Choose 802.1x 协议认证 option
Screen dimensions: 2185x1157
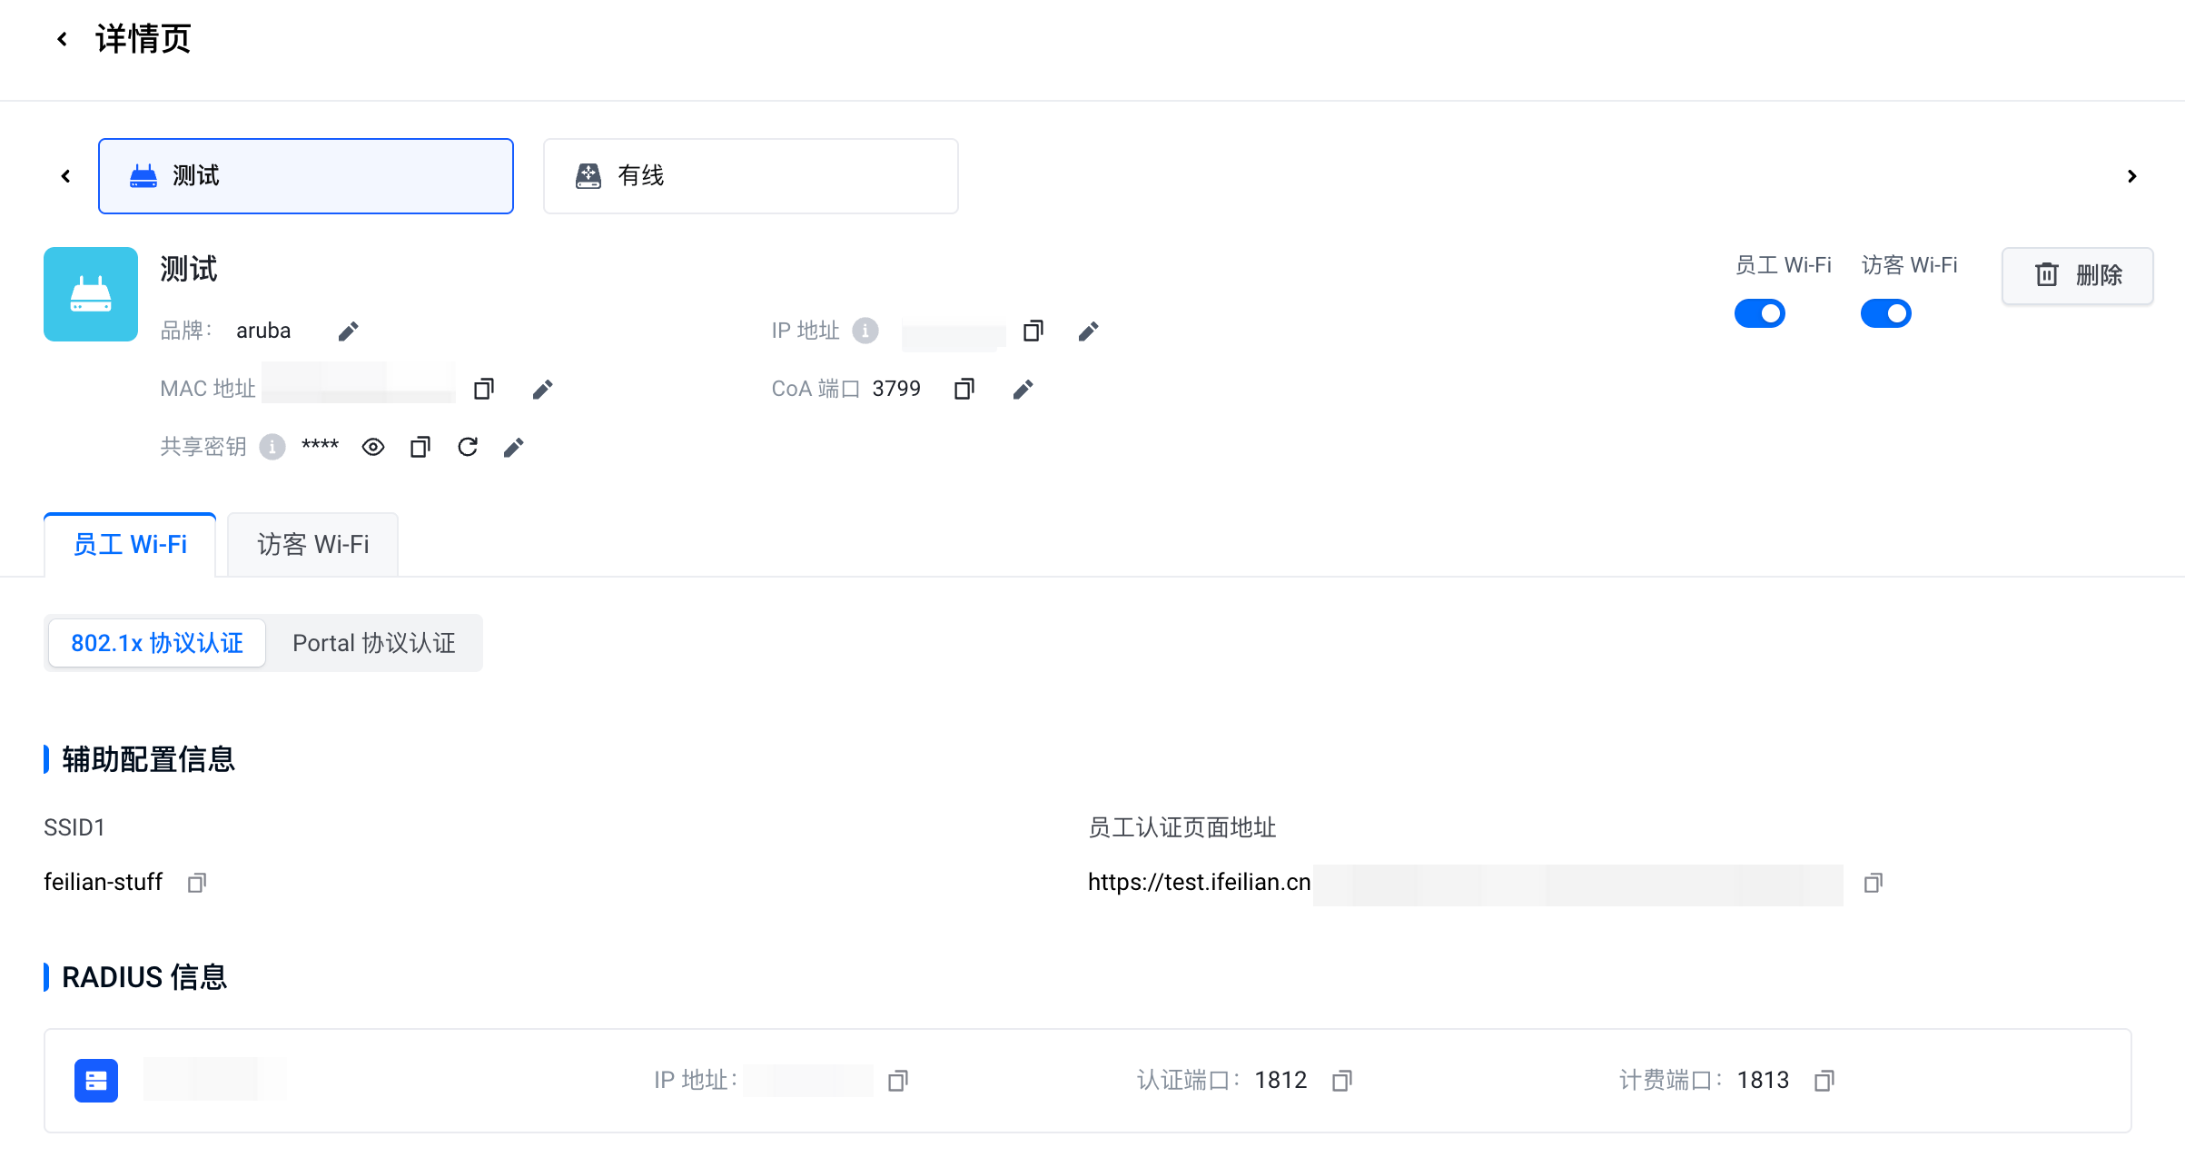point(157,643)
